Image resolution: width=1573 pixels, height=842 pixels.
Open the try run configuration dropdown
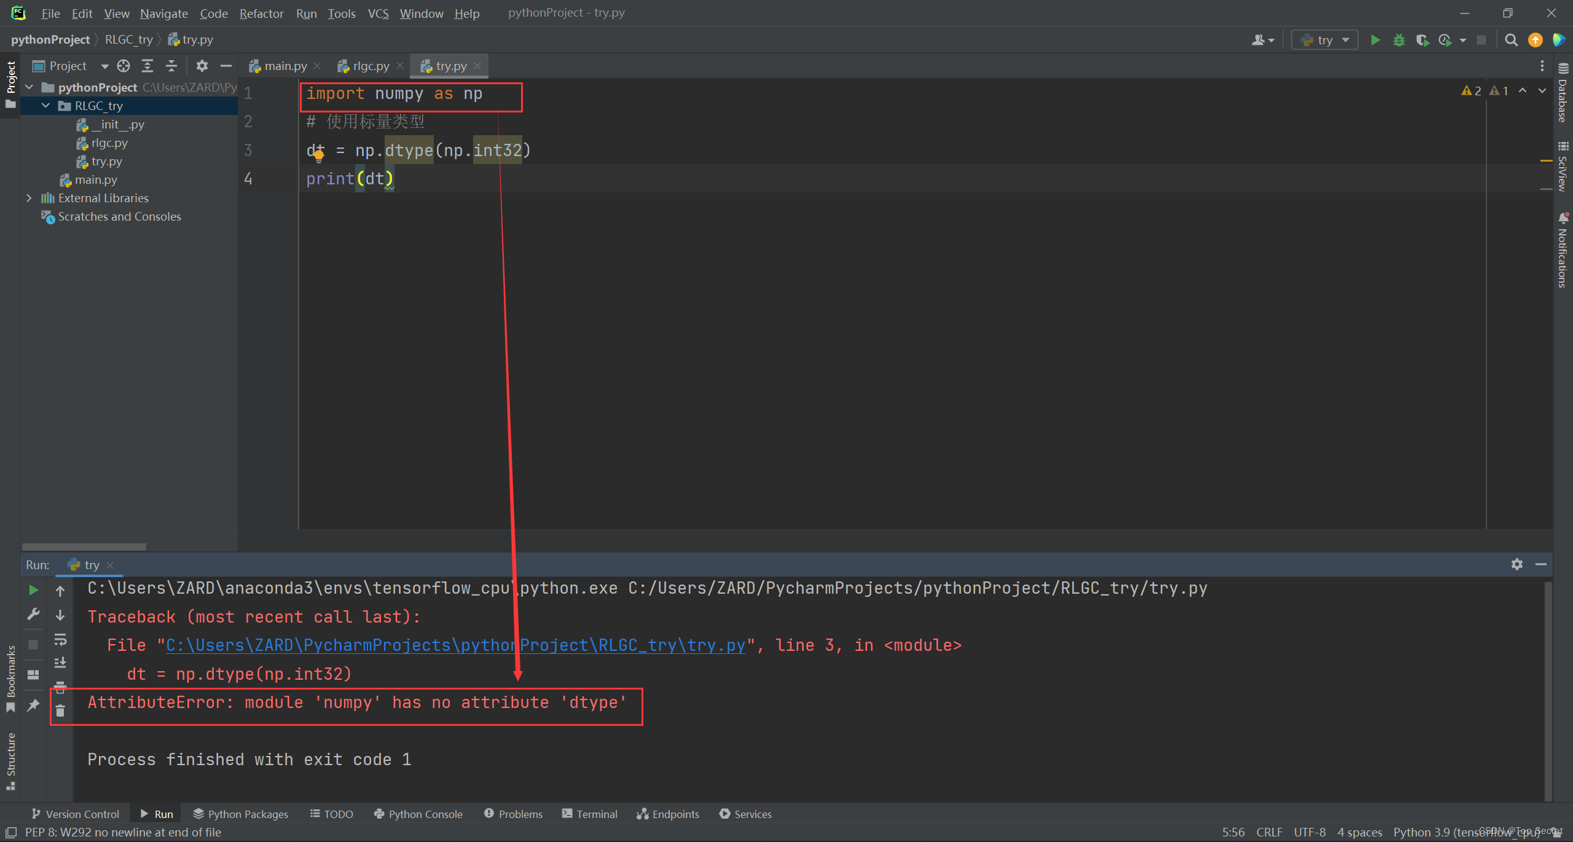click(x=1325, y=40)
